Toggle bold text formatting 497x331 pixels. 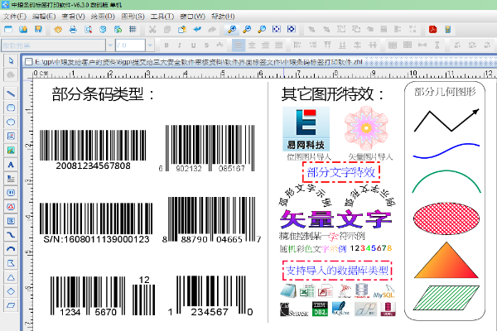(166, 45)
